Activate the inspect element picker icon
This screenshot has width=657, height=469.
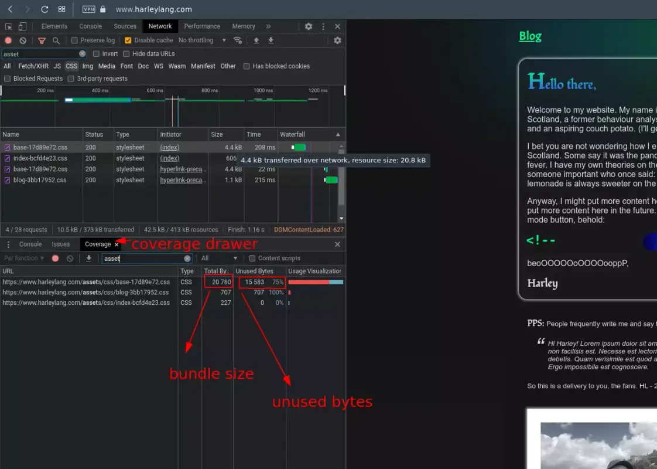click(8, 26)
